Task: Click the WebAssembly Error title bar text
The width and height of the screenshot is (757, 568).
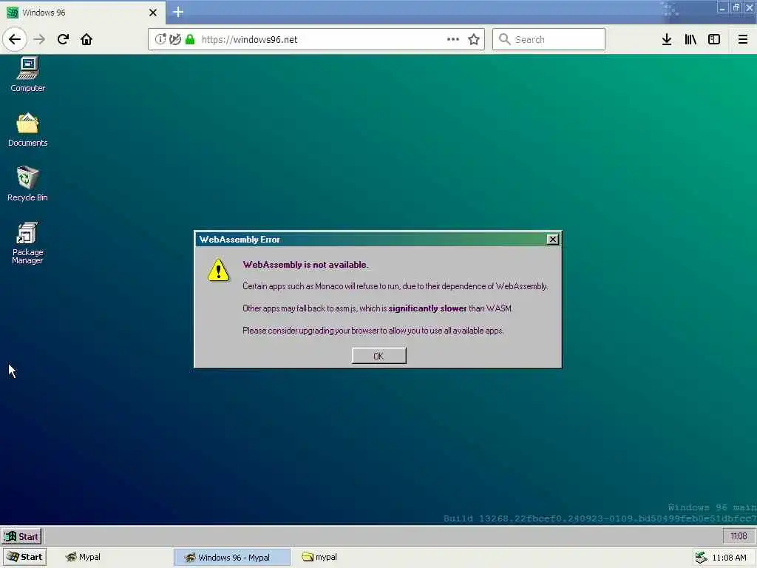Action: pyautogui.click(x=240, y=240)
